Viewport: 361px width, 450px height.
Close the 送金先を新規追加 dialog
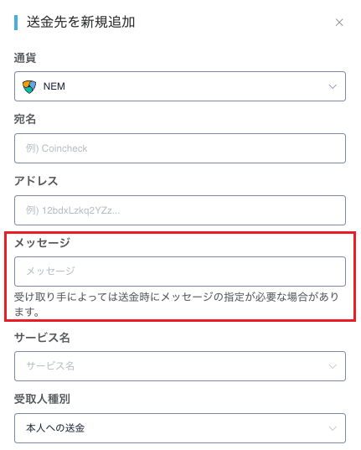pos(339,23)
